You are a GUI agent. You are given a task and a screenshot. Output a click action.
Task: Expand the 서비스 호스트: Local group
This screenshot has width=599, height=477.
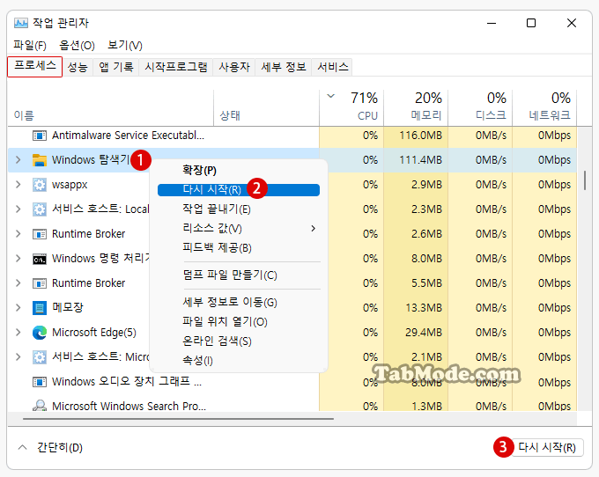18,209
